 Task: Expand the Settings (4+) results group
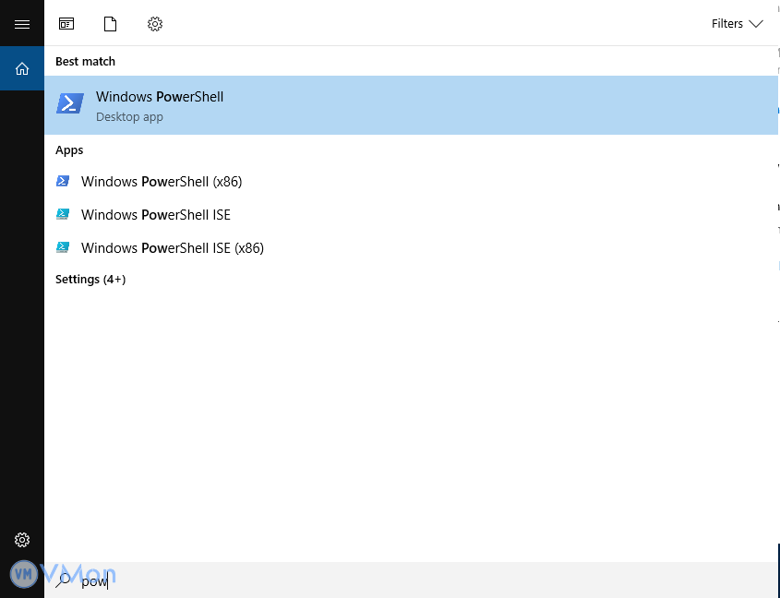tap(90, 279)
